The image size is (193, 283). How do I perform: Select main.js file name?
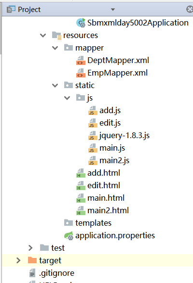112,148
